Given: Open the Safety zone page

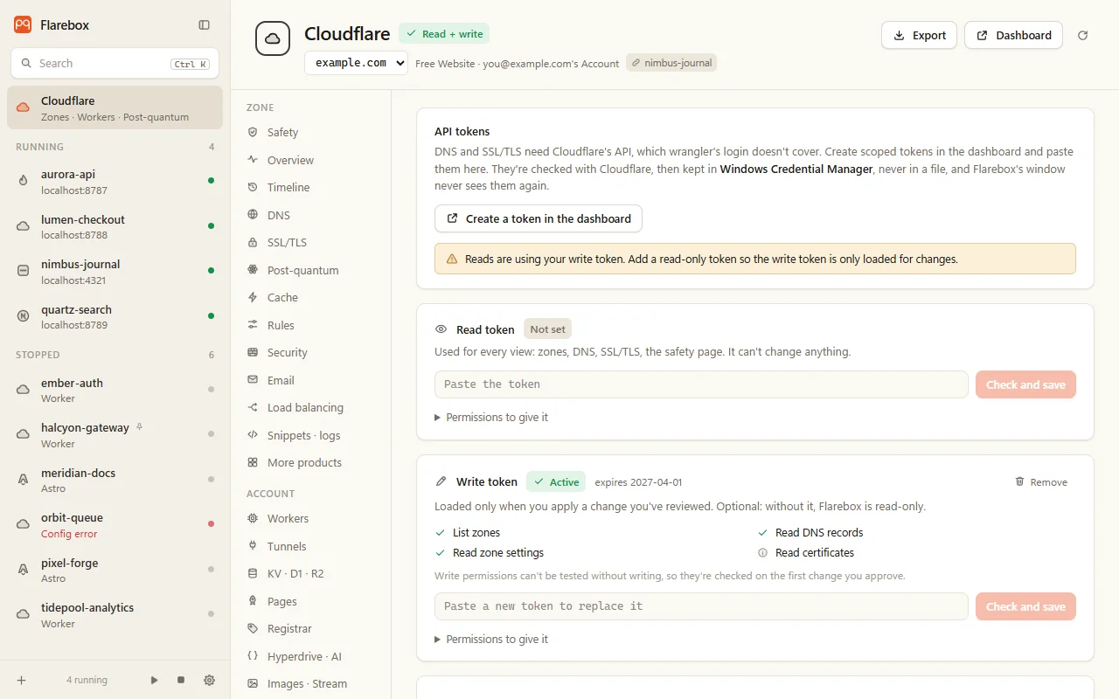Looking at the screenshot, I should [310, 132].
